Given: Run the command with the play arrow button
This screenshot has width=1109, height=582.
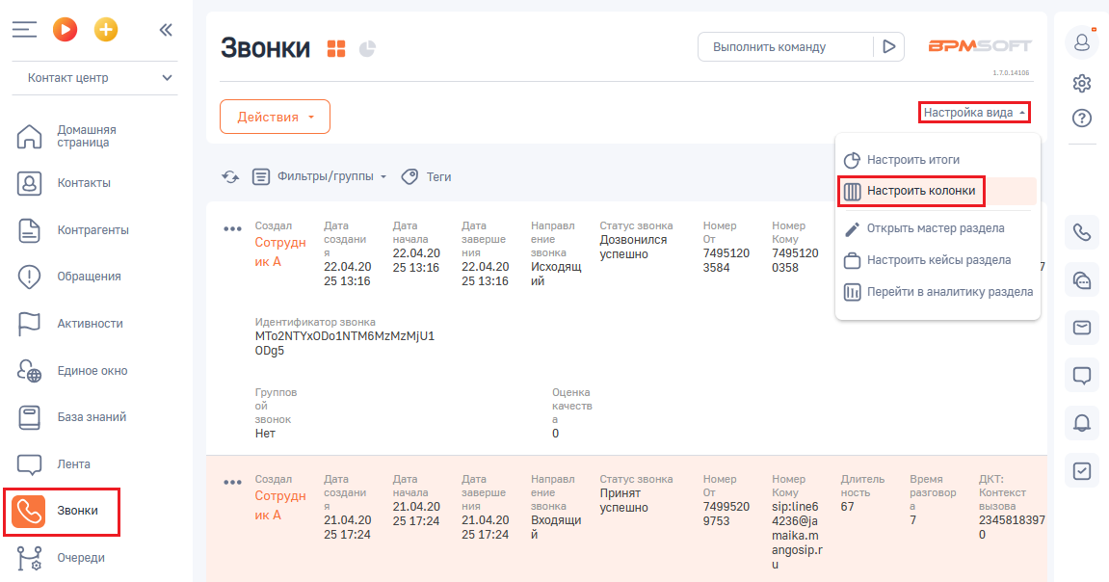Looking at the screenshot, I should point(889,46).
